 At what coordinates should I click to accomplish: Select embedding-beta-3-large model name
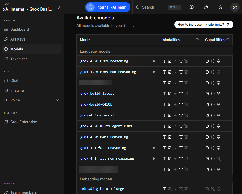[102, 189]
